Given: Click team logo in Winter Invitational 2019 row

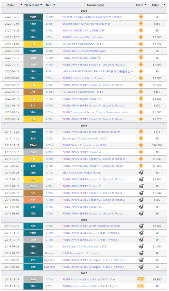Looking at the screenshot, I should coord(141,131).
